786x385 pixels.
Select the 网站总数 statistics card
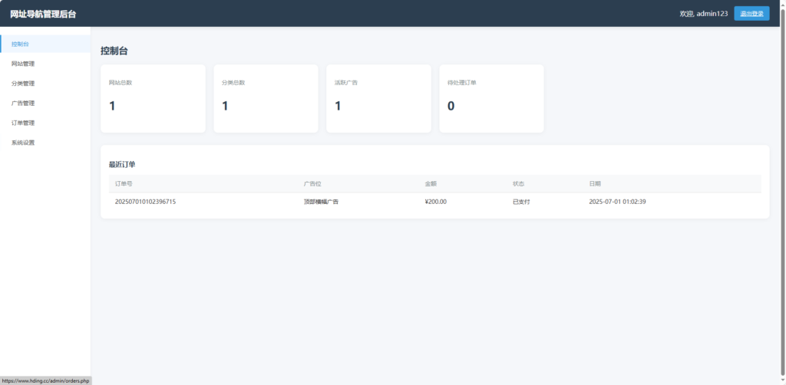[x=153, y=98]
